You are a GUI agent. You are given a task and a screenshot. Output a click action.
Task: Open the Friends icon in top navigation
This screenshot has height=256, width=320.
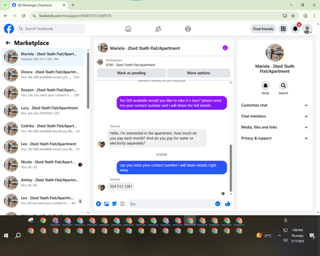[x=158, y=29]
